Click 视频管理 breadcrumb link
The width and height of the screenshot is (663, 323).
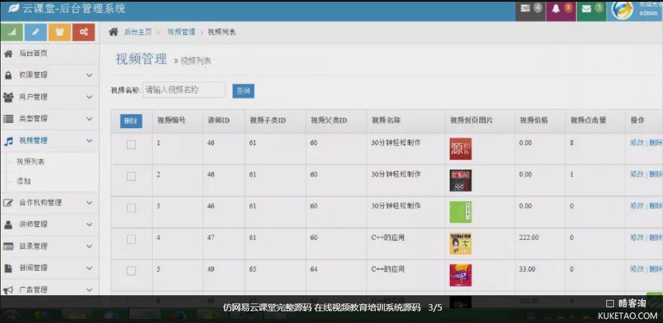[x=181, y=32]
